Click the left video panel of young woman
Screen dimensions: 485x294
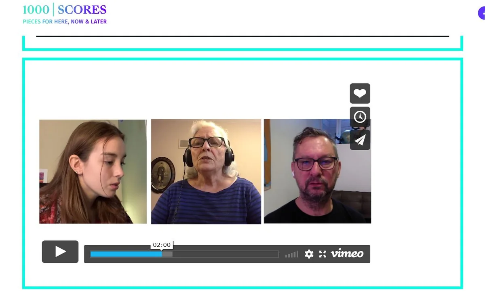[93, 171]
